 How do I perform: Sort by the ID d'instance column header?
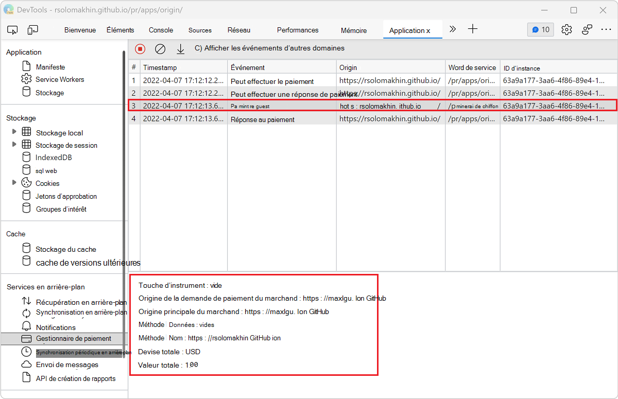point(559,67)
